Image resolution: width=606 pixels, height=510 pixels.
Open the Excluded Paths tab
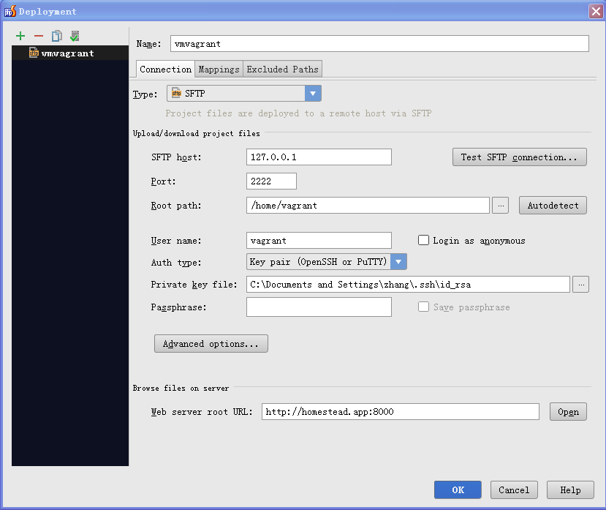[282, 70]
